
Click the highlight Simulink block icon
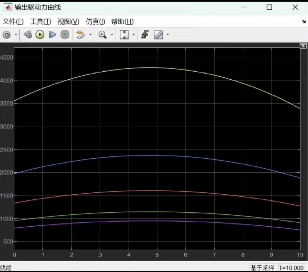pyautogui.click(x=80, y=35)
